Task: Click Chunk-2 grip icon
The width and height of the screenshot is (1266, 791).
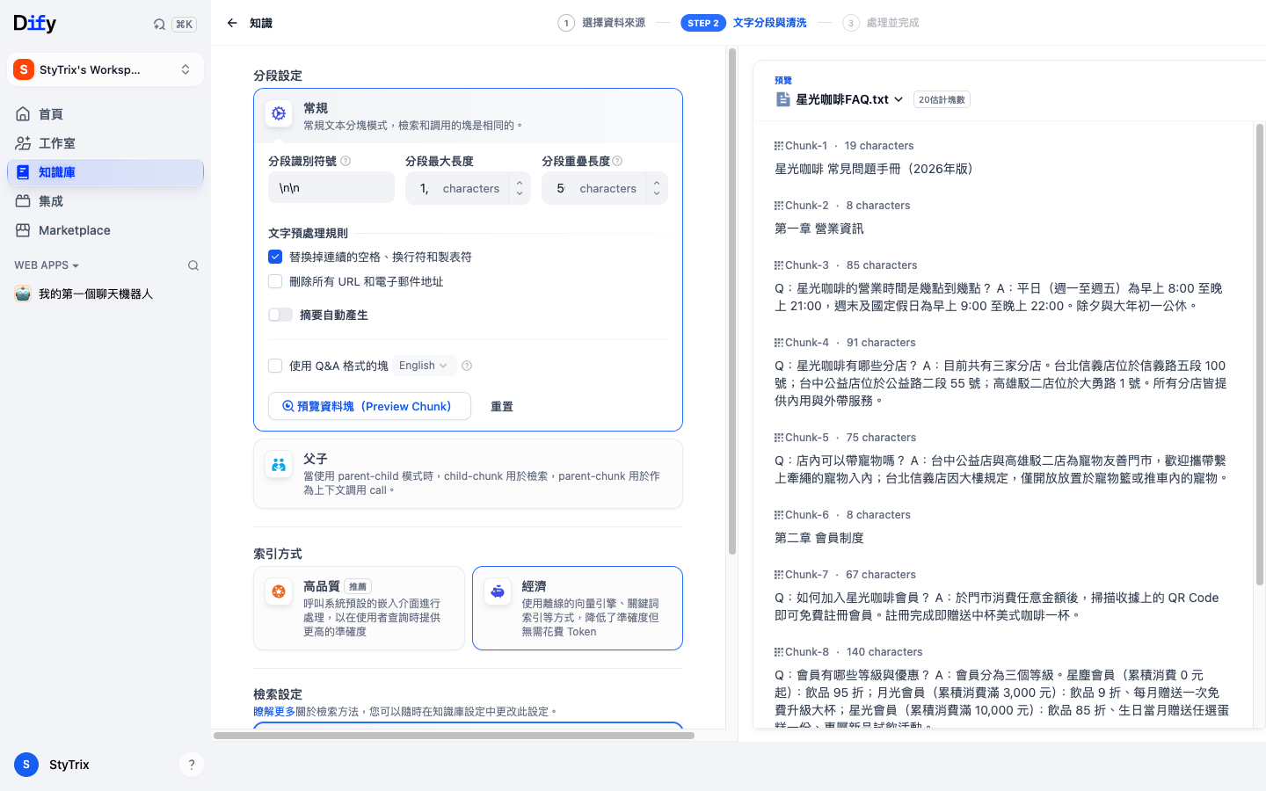Action: coord(779,206)
